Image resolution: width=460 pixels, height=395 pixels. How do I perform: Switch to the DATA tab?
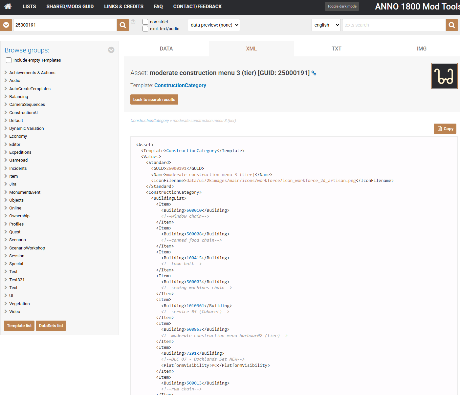(166, 49)
